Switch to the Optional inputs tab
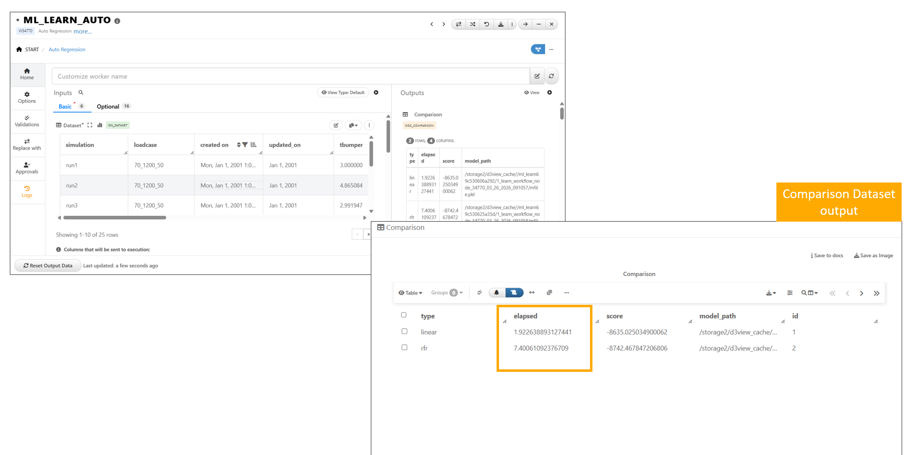908x455 pixels. 108,107
